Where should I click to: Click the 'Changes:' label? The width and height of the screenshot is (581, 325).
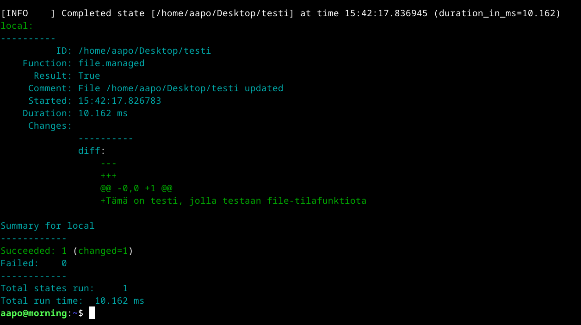[50, 126]
